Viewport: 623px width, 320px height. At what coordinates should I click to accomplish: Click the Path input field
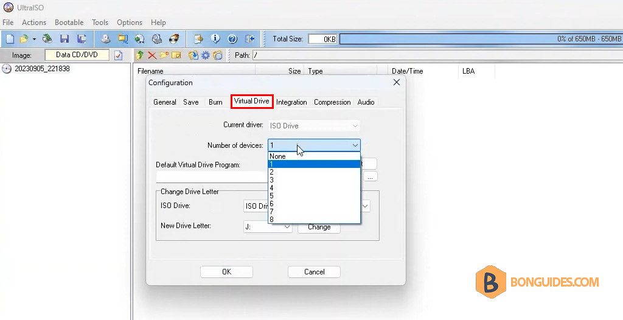coord(437,55)
